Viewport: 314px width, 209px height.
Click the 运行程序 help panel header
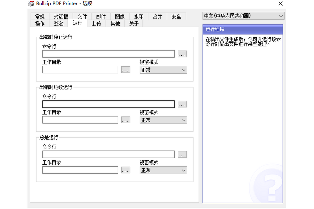point(243,30)
